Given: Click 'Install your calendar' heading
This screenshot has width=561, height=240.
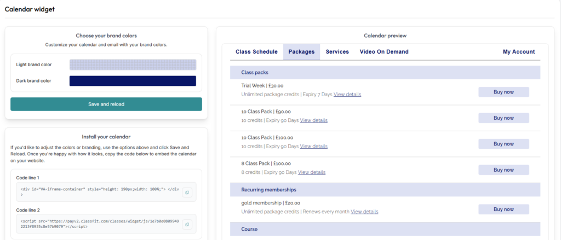Looking at the screenshot, I should [106, 137].
